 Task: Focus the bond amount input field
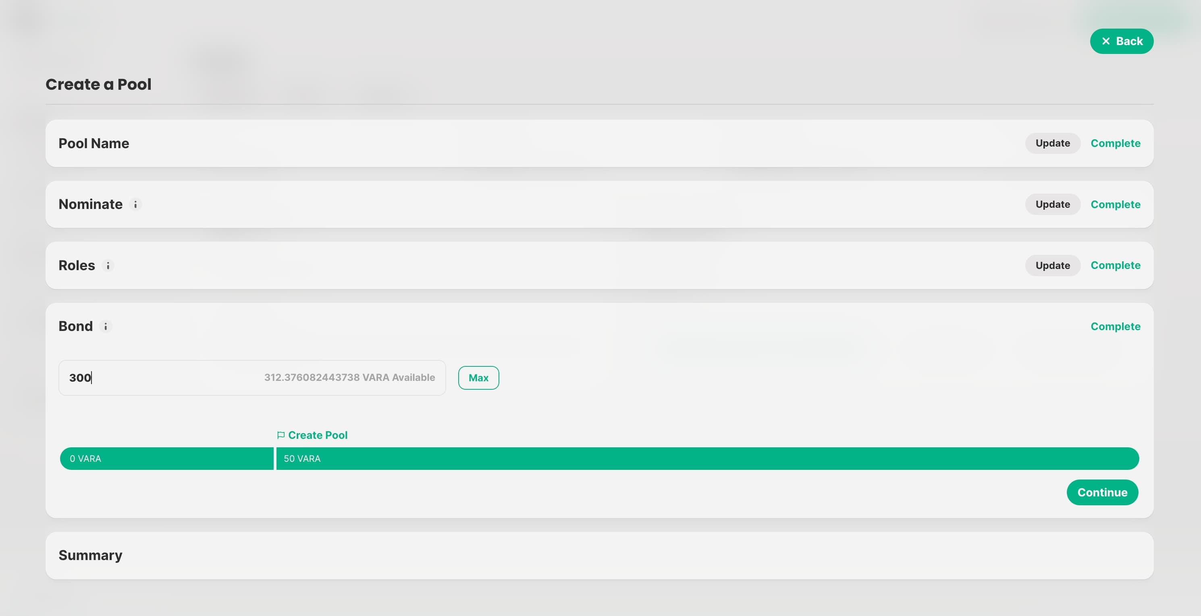coord(163,378)
